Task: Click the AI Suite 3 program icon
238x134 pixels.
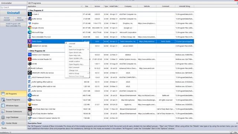Action: (x=30, y=14)
